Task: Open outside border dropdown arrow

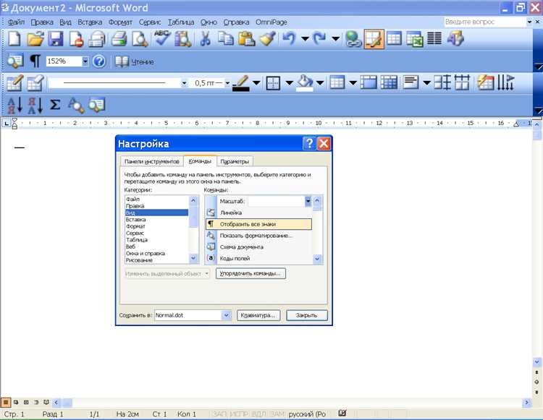Action: click(x=289, y=83)
